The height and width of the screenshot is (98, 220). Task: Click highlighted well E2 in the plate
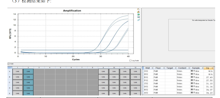tap(28, 93)
